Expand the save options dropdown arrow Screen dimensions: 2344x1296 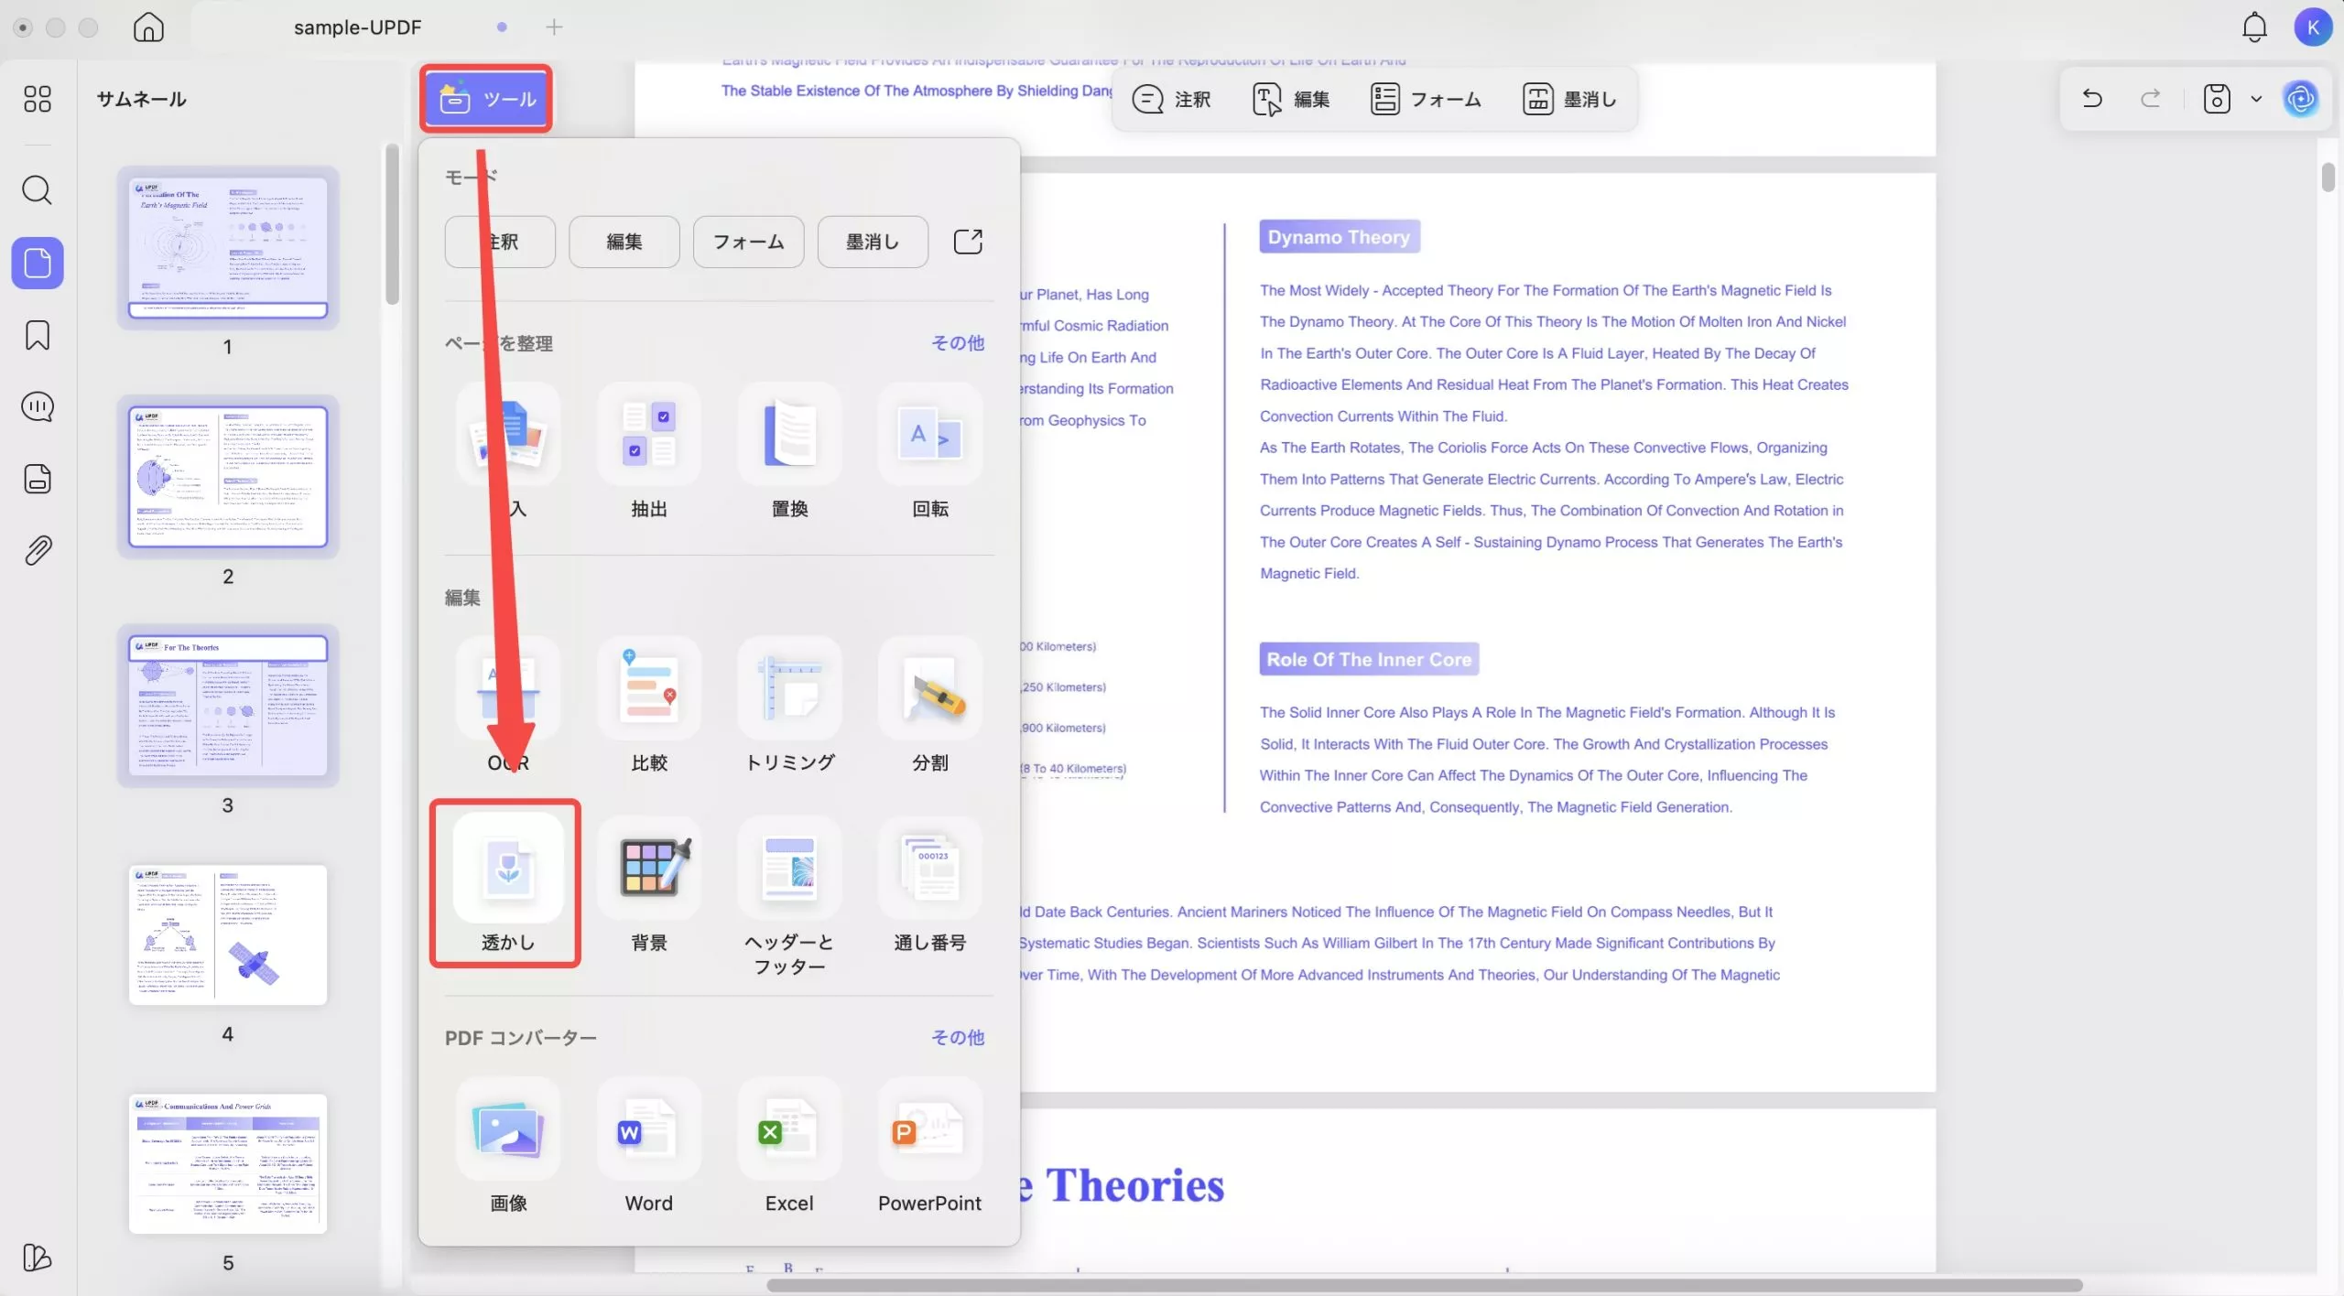pyautogui.click(x=2256, y=99)
